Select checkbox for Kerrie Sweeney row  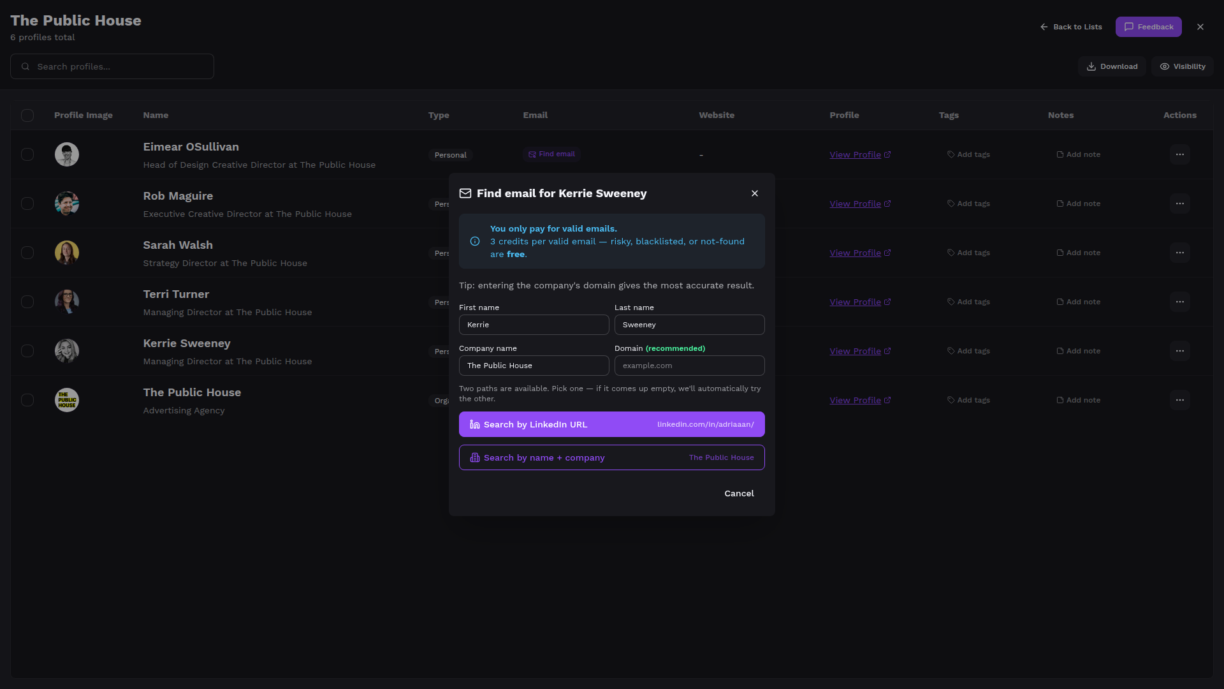[27, 351]
